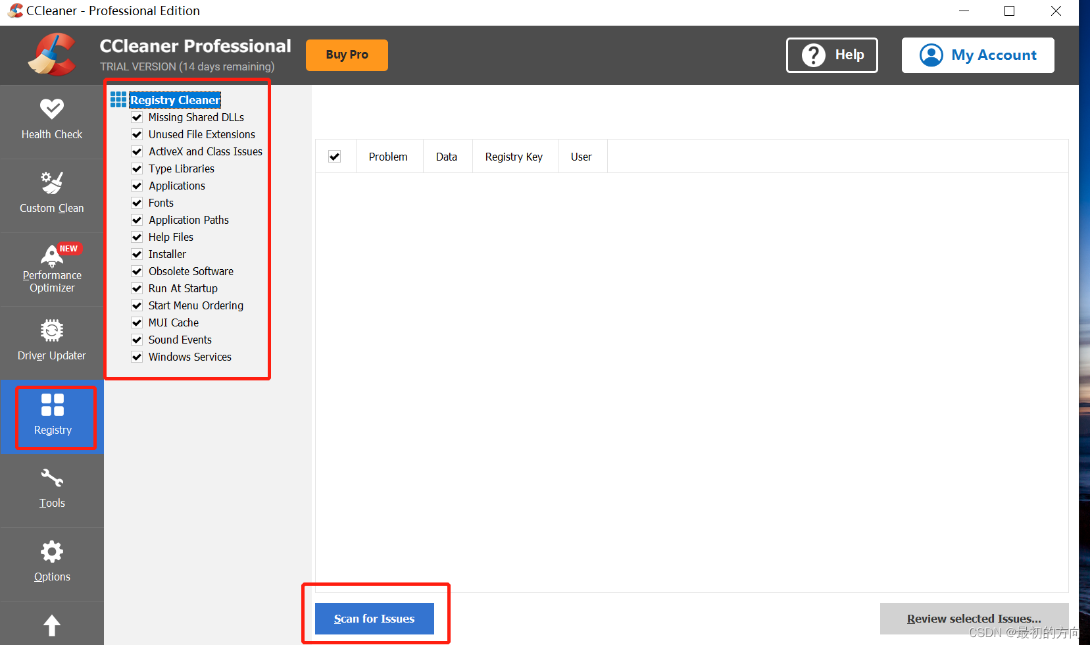The width and height of the screenshot is (1090, 645).
Task: Minimize the CCleaner window
Action: (964, 11)
